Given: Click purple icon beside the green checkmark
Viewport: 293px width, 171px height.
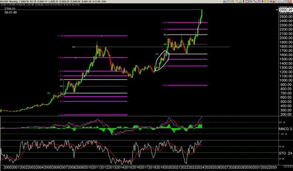Looking at the screenshot, I should (x=227, y=1).
